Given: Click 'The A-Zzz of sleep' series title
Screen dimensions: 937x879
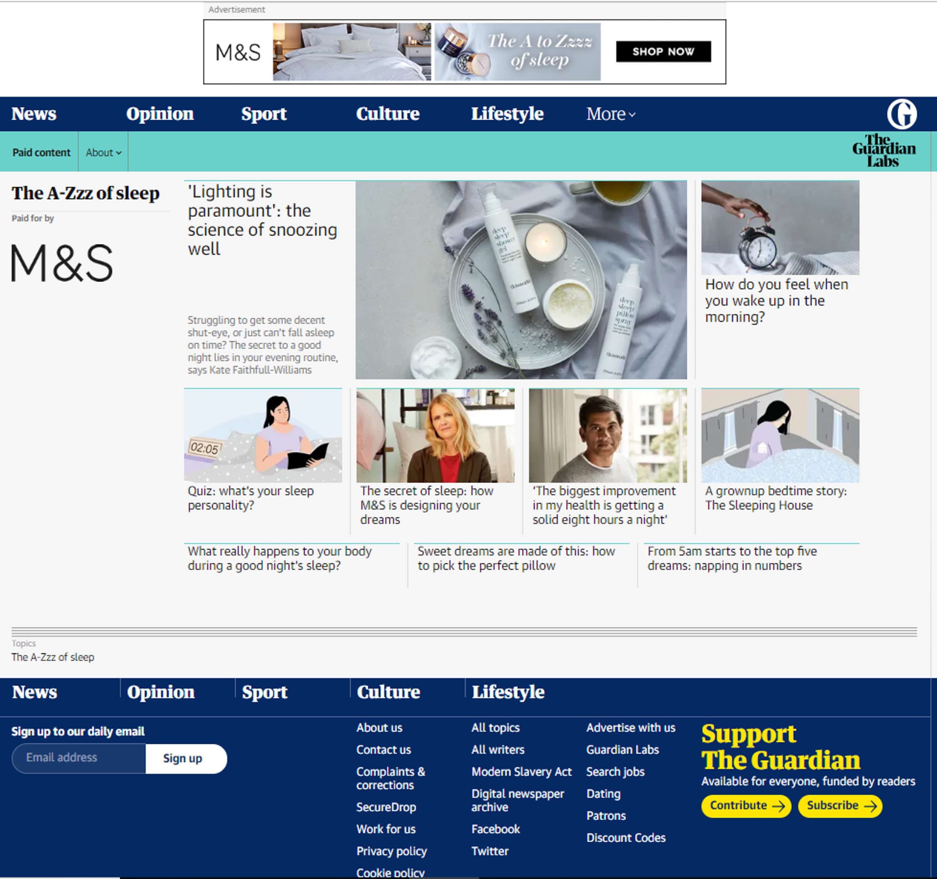Looking at the screenshot, I should coord(85,193).
